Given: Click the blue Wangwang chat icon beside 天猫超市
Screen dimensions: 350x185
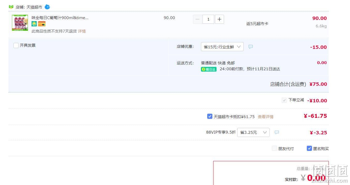Looking at the screenshot, I should [x=47, y=7].
